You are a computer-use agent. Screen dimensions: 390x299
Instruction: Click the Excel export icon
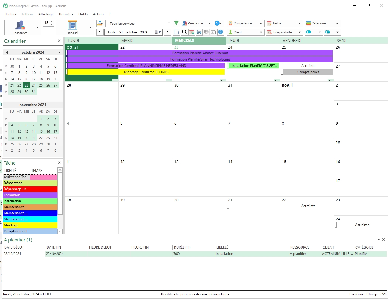(213, 32)
